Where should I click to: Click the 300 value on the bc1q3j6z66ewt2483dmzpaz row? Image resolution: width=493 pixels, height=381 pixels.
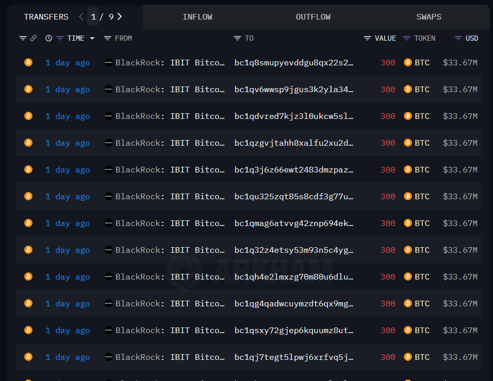388,170
